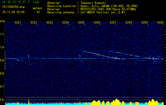Click the 2el-HB9CV Vertical antenna text

click(x=103, y=12)
